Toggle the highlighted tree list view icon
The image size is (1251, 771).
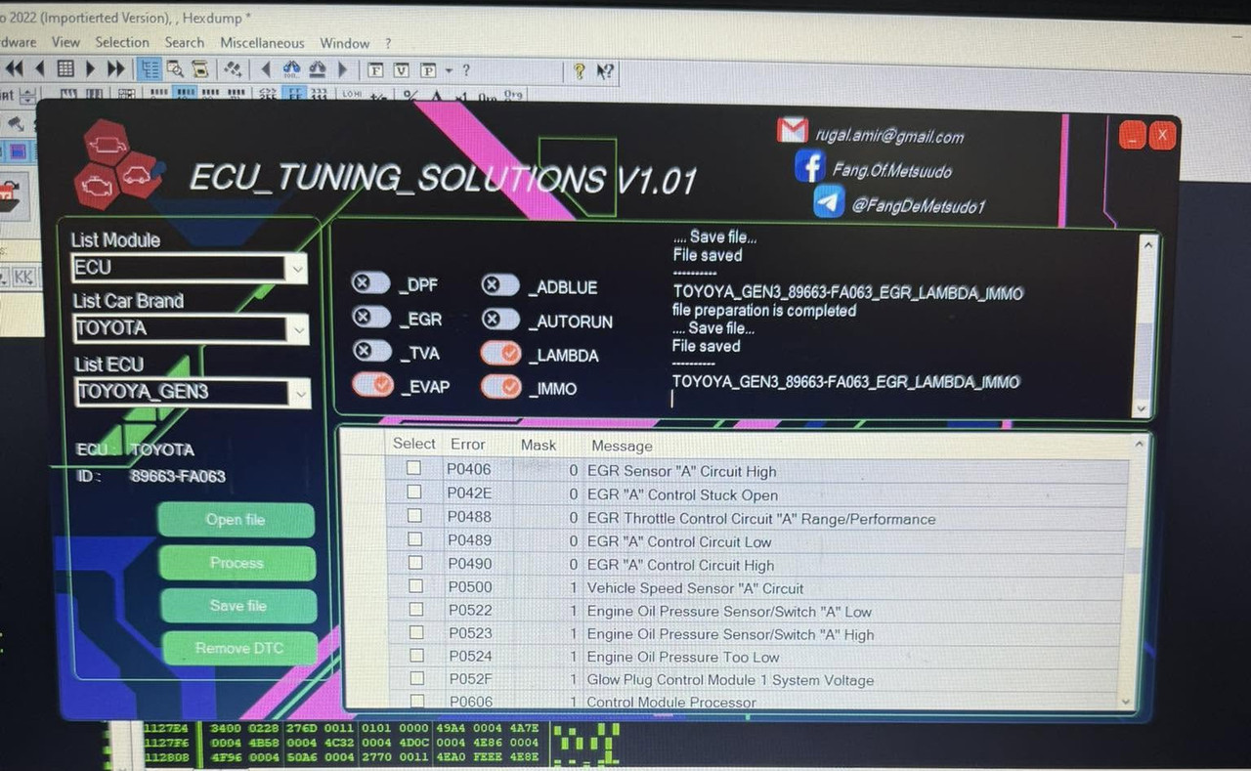pos(150,68)
